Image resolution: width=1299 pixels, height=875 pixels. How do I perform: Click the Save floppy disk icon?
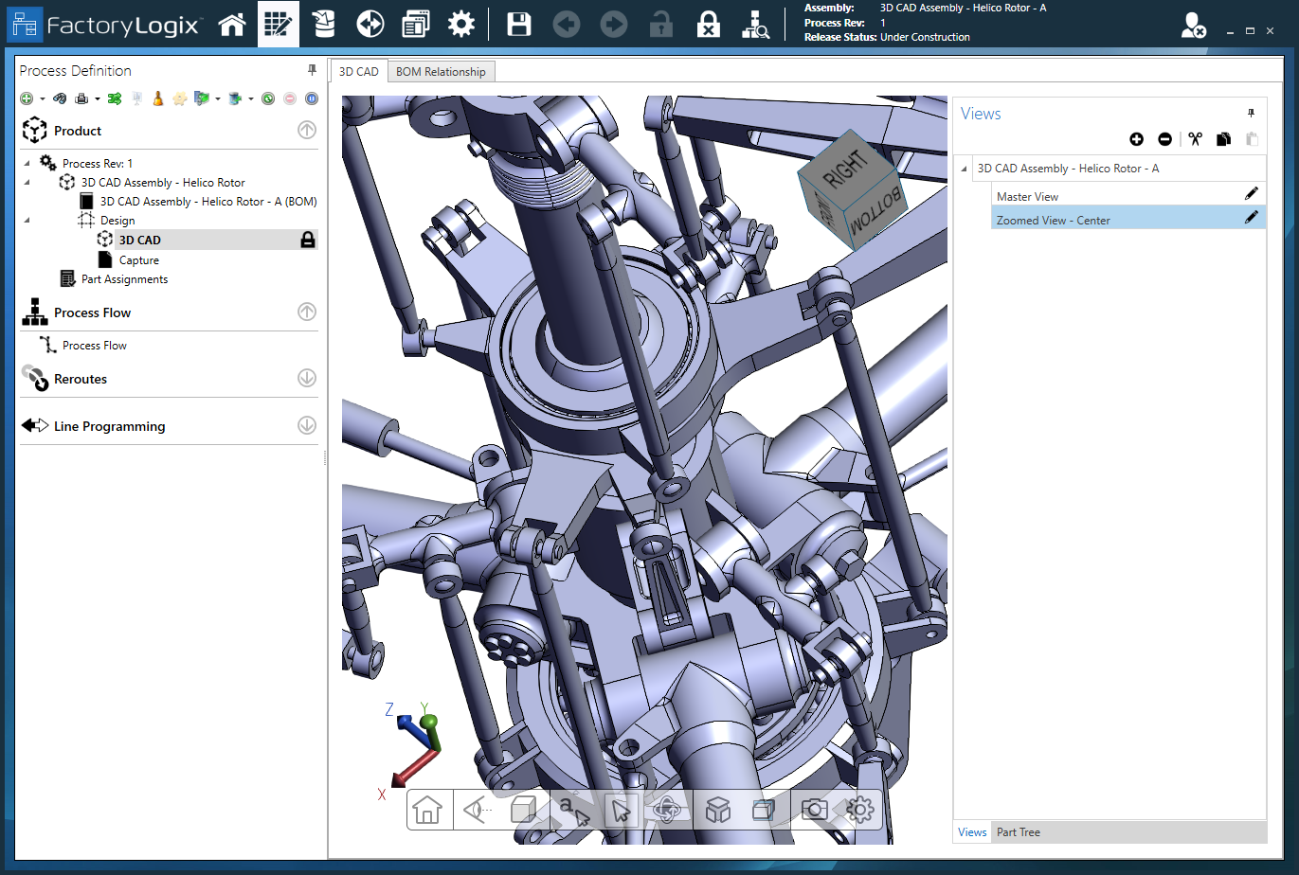pos(518,25)
